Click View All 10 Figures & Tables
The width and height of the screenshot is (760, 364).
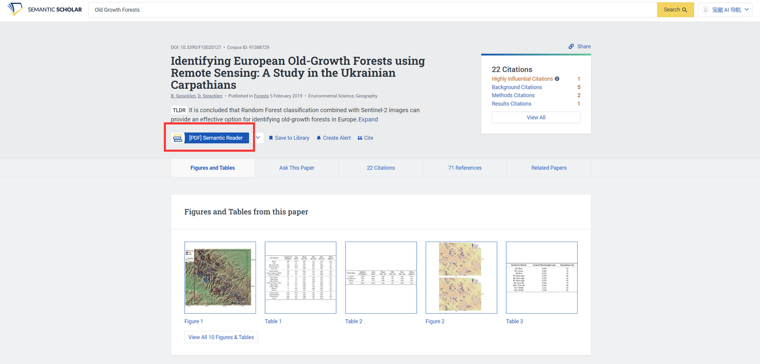[221, 337]
